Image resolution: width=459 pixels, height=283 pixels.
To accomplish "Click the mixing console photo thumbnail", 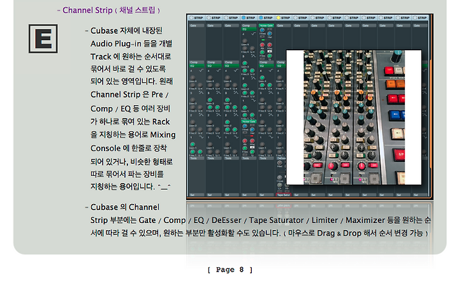I will (354, 117).
